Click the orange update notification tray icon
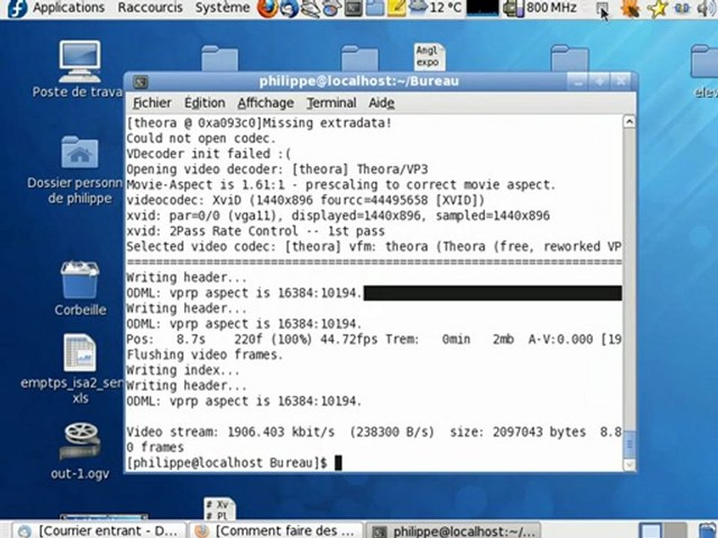This screenshot has height=538, width=718. click(x=630, y=8)
